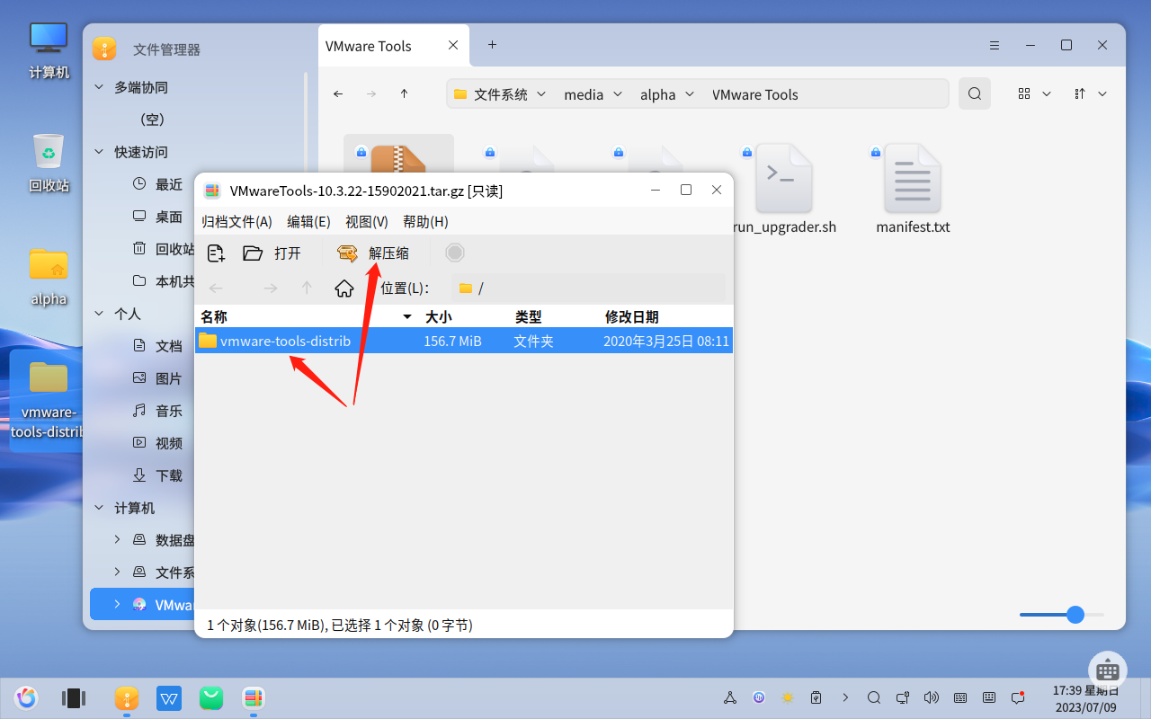Open the icon view mode dropdown
The image size is (1151, 719).
click(1034, 93)
